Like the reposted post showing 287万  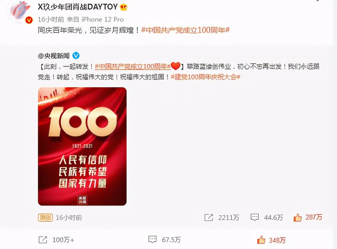click(x=298, y=217)
